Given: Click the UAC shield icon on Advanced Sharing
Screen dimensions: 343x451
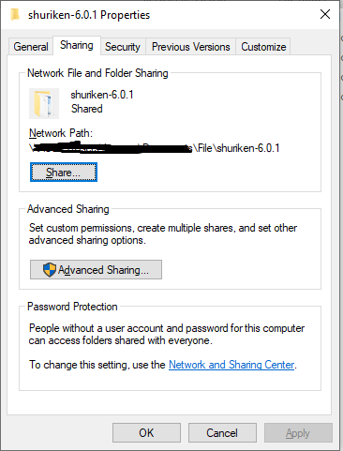Looking at the screenshot, I should pos(50,270).
